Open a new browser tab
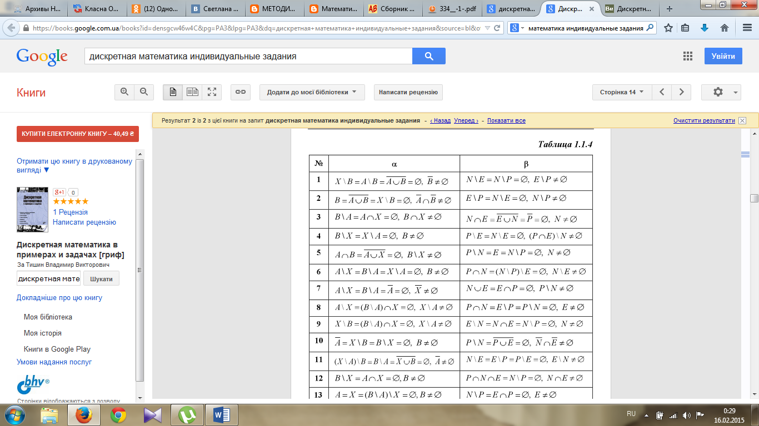 [x=669, y=9]
